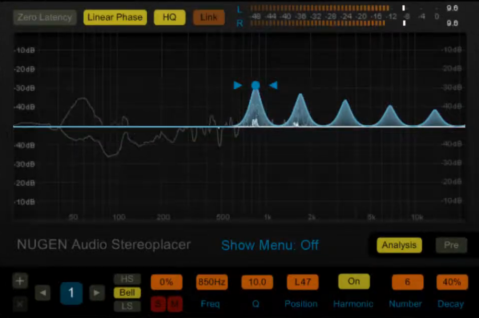Click the blue band node handle
The width and height of the screenshot is (479, 318).
(256, 86)
